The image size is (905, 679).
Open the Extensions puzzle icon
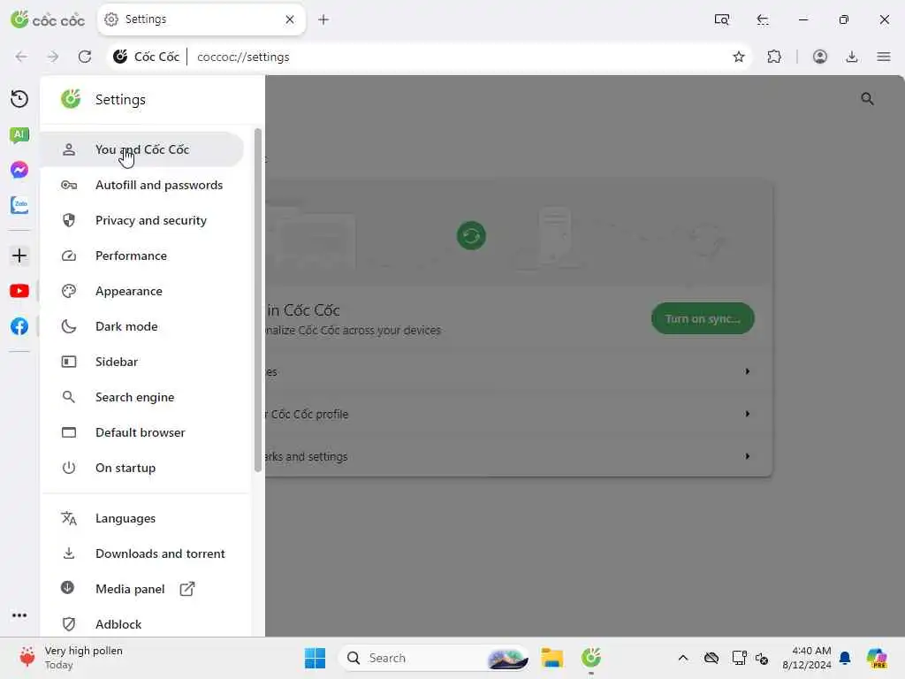(x=774, y=57)
